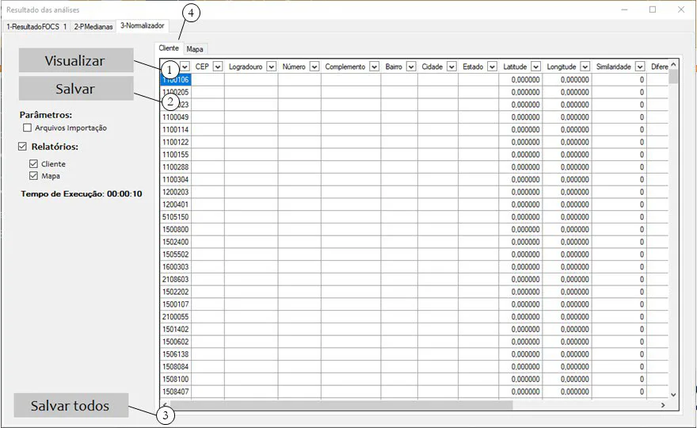Click the grid's scroll down arrow
The width and height of the screenshot is (697, 428).
pos(673,394)
